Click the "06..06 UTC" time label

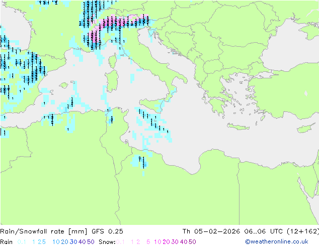[x=264, y=231]
